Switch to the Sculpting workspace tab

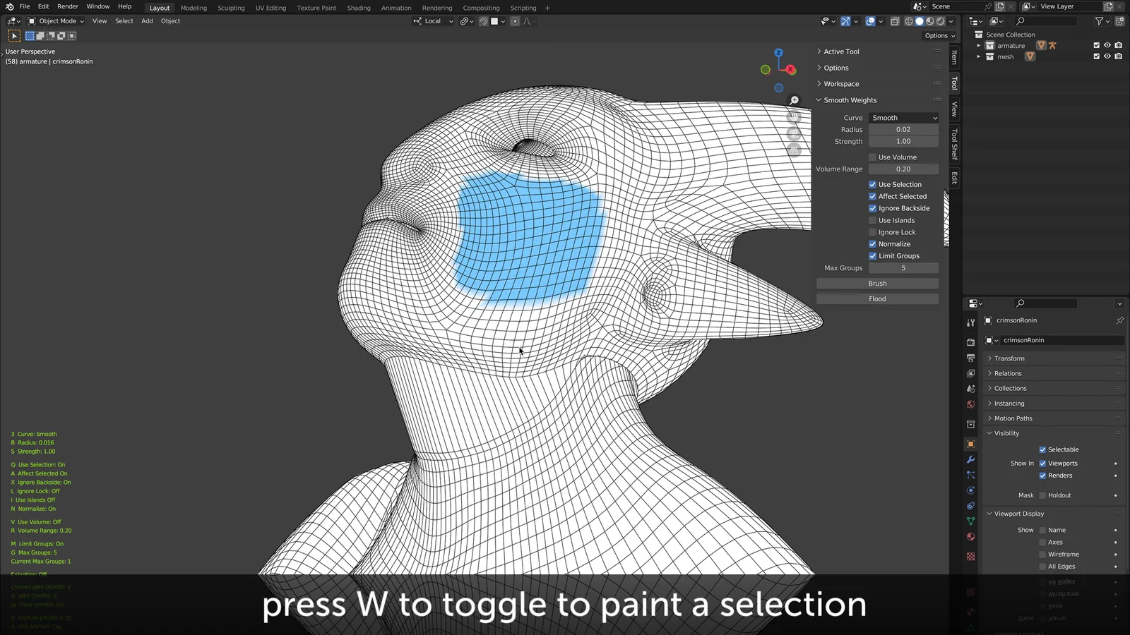point(230,8)
